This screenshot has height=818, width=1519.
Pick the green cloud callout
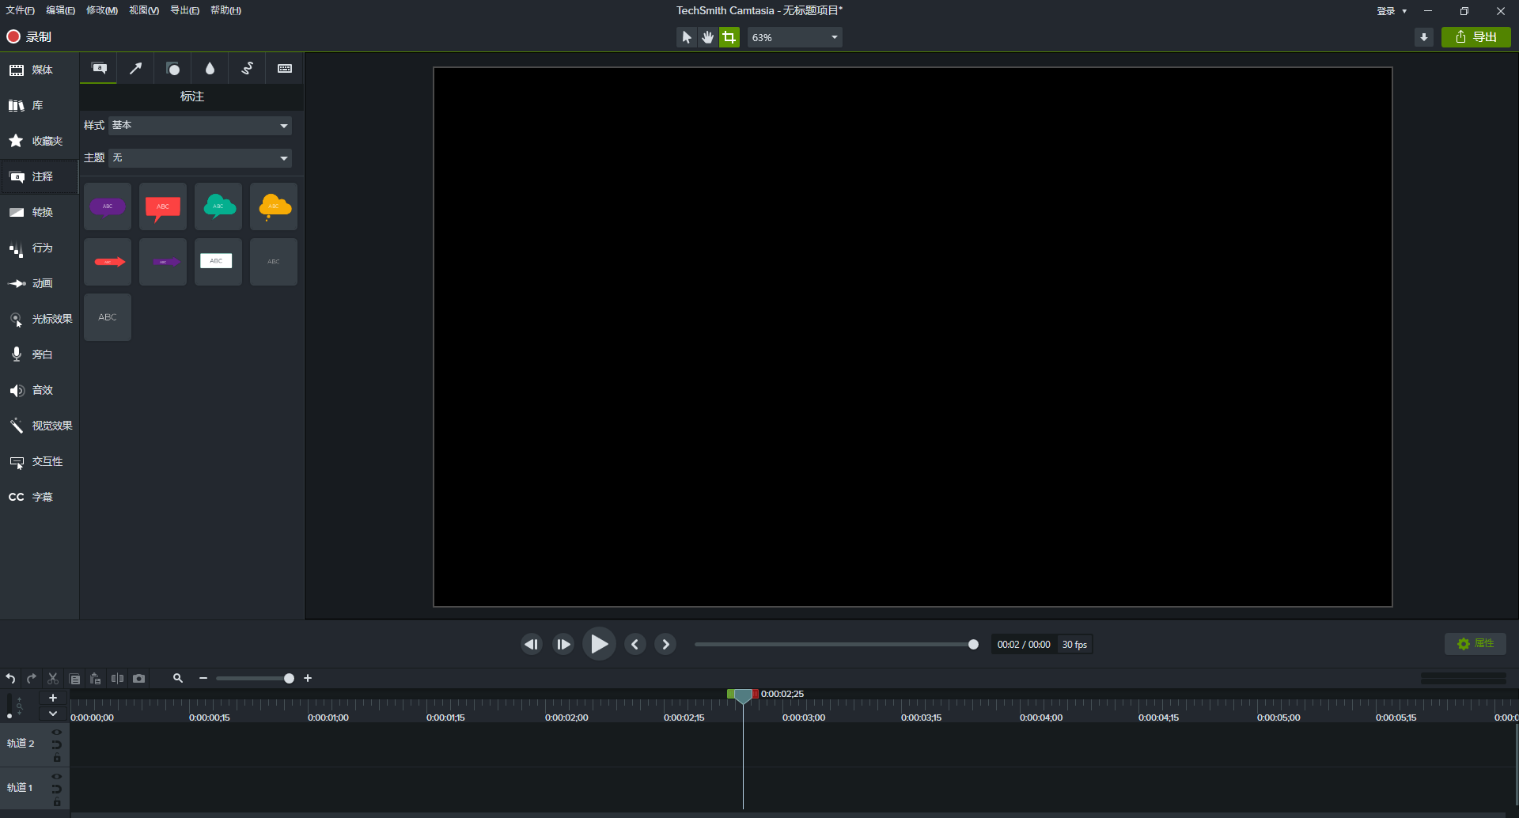[x=218, y=207]
